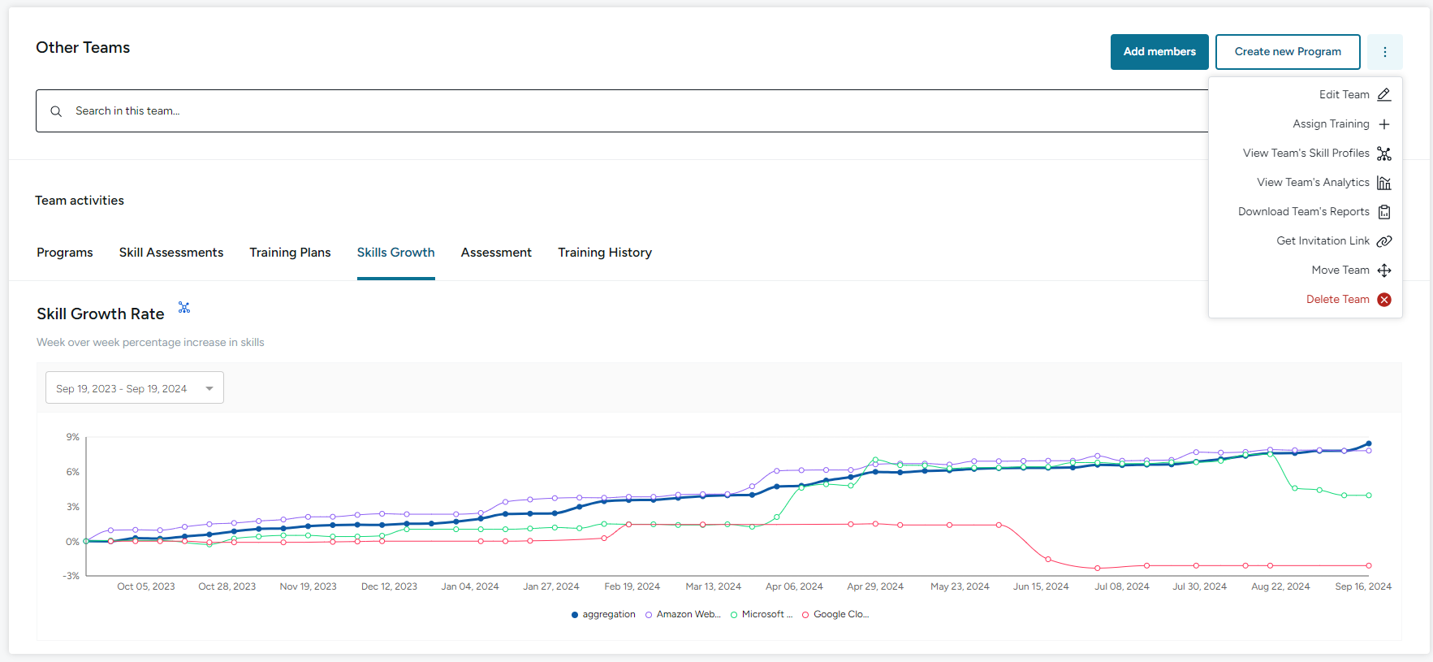The image size is (1433, 662).
Task: Click the Skill Growth Rate title
Action: coord(101,314)
